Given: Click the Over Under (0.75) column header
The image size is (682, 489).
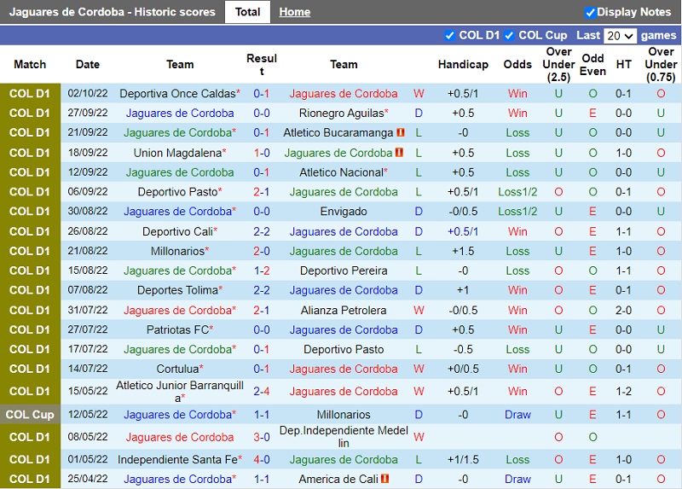Looking at the screenshot, I should coord(661,65).
